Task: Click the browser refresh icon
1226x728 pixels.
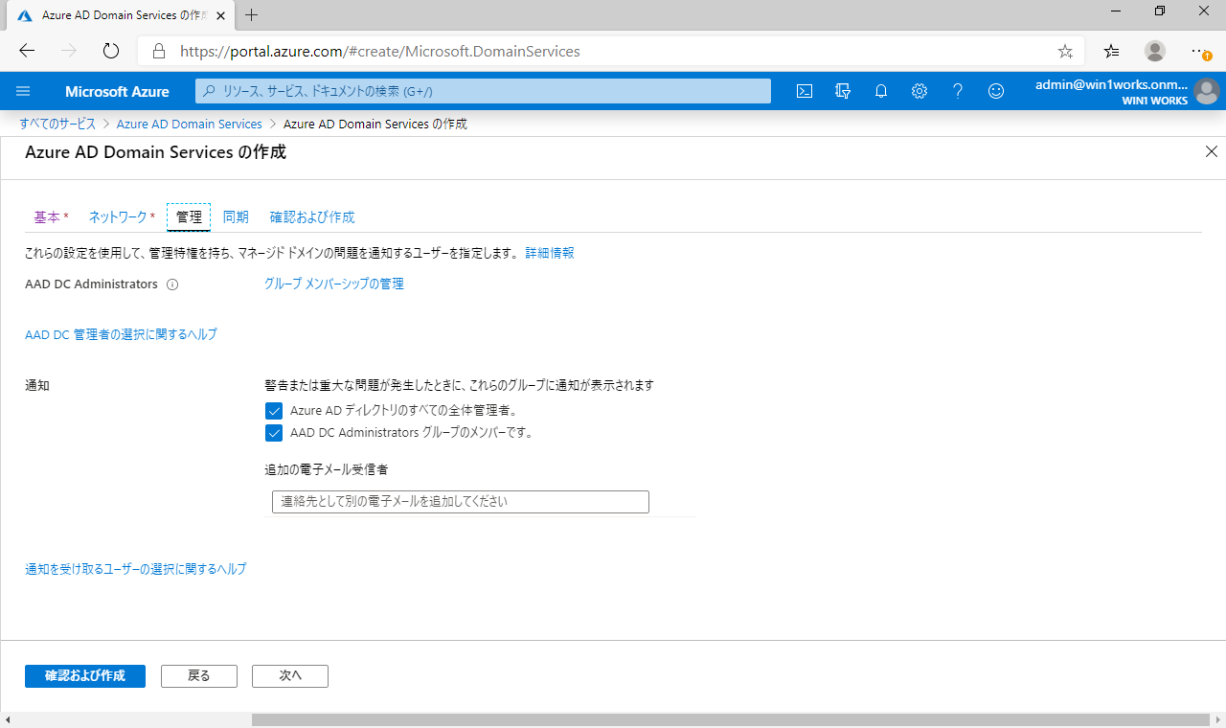Action: [x=110, y=51]
